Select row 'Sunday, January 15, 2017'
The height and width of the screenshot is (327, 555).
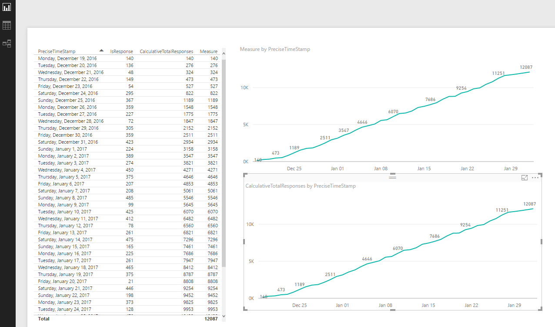128,246
